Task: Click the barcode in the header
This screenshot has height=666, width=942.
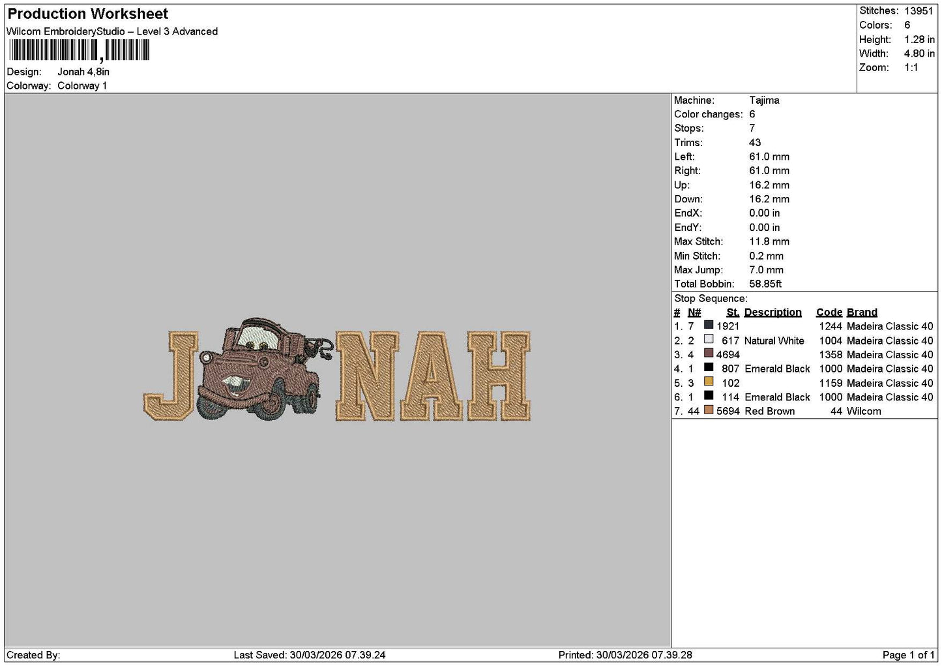Action: 79,50
